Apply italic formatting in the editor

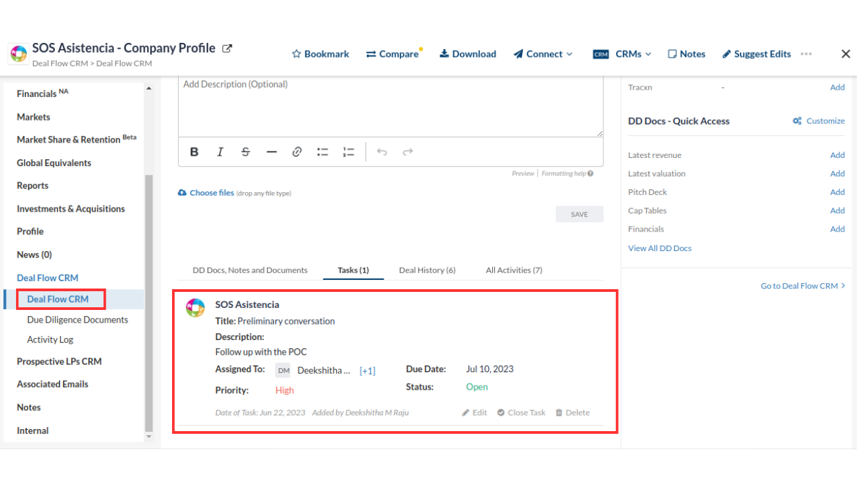tap(220, 152)
